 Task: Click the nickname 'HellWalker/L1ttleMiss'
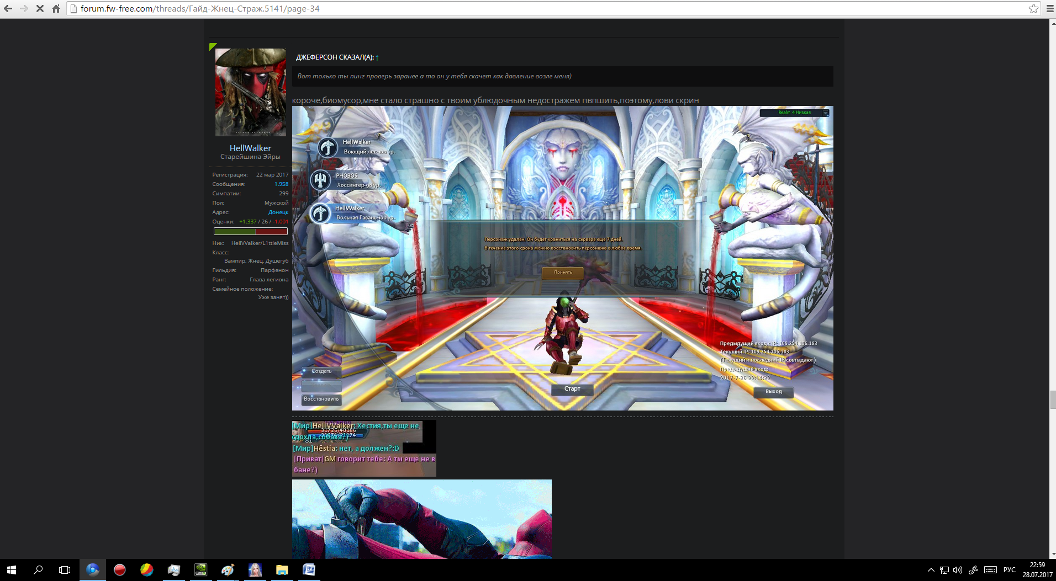[260, 243]
